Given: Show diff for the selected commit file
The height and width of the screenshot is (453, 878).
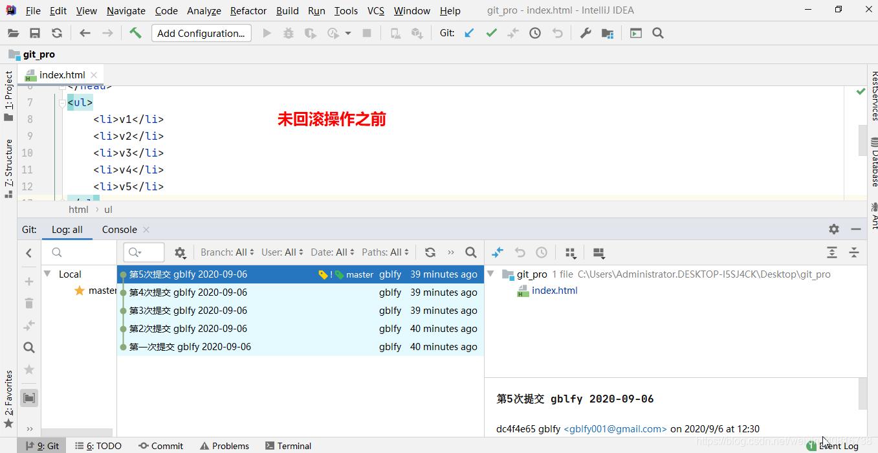Looking at the screenshot, I should coord(498,252).
